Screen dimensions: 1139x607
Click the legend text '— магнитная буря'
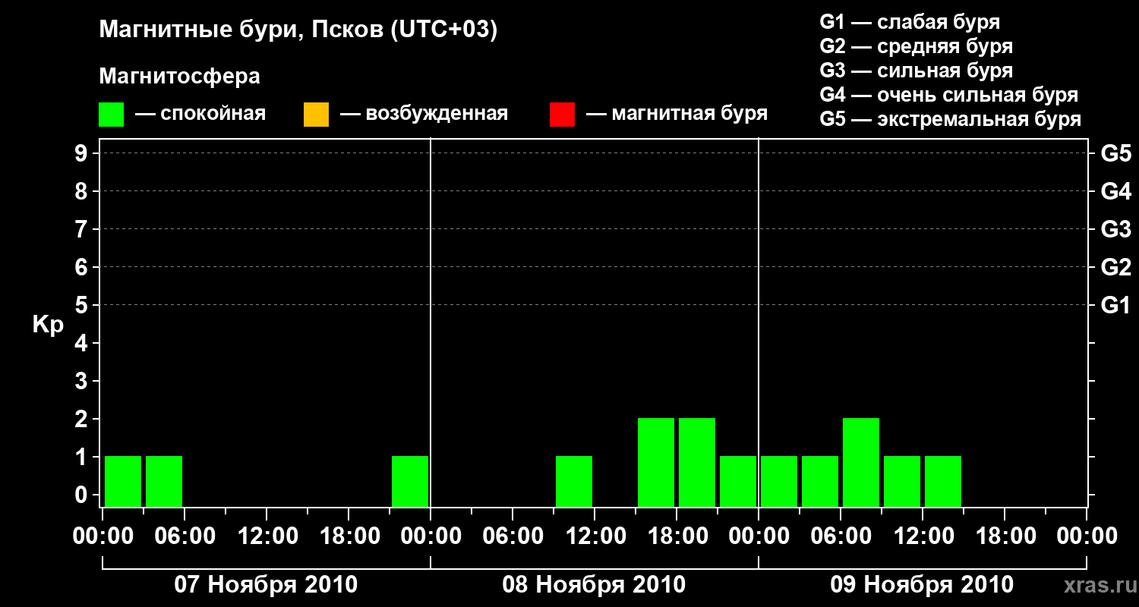[x=677, y=114]
